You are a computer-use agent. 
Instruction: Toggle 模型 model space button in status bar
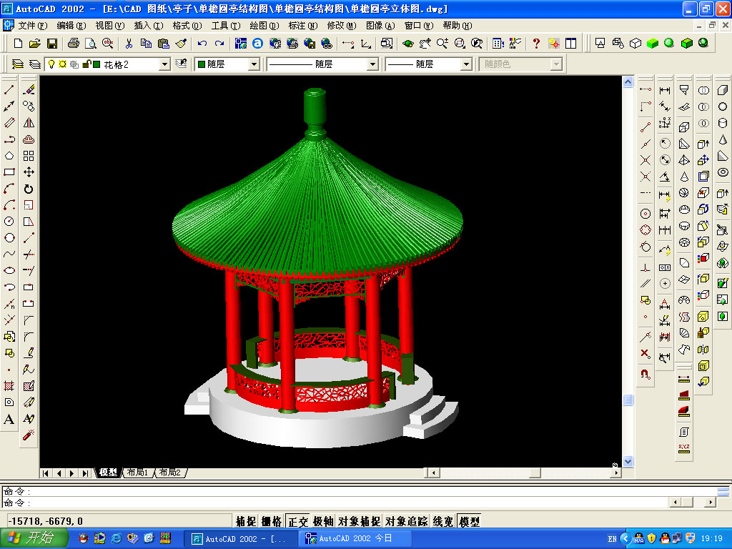tap(469, 521)
